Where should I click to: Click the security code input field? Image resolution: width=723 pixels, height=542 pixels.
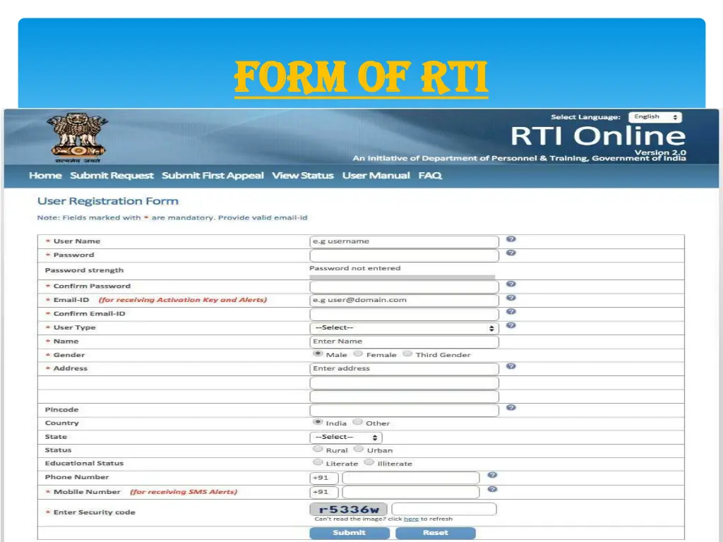pos(444,509)
